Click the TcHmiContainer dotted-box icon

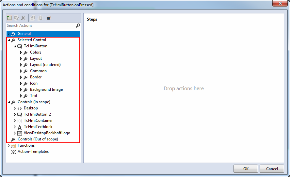[20, 121]
